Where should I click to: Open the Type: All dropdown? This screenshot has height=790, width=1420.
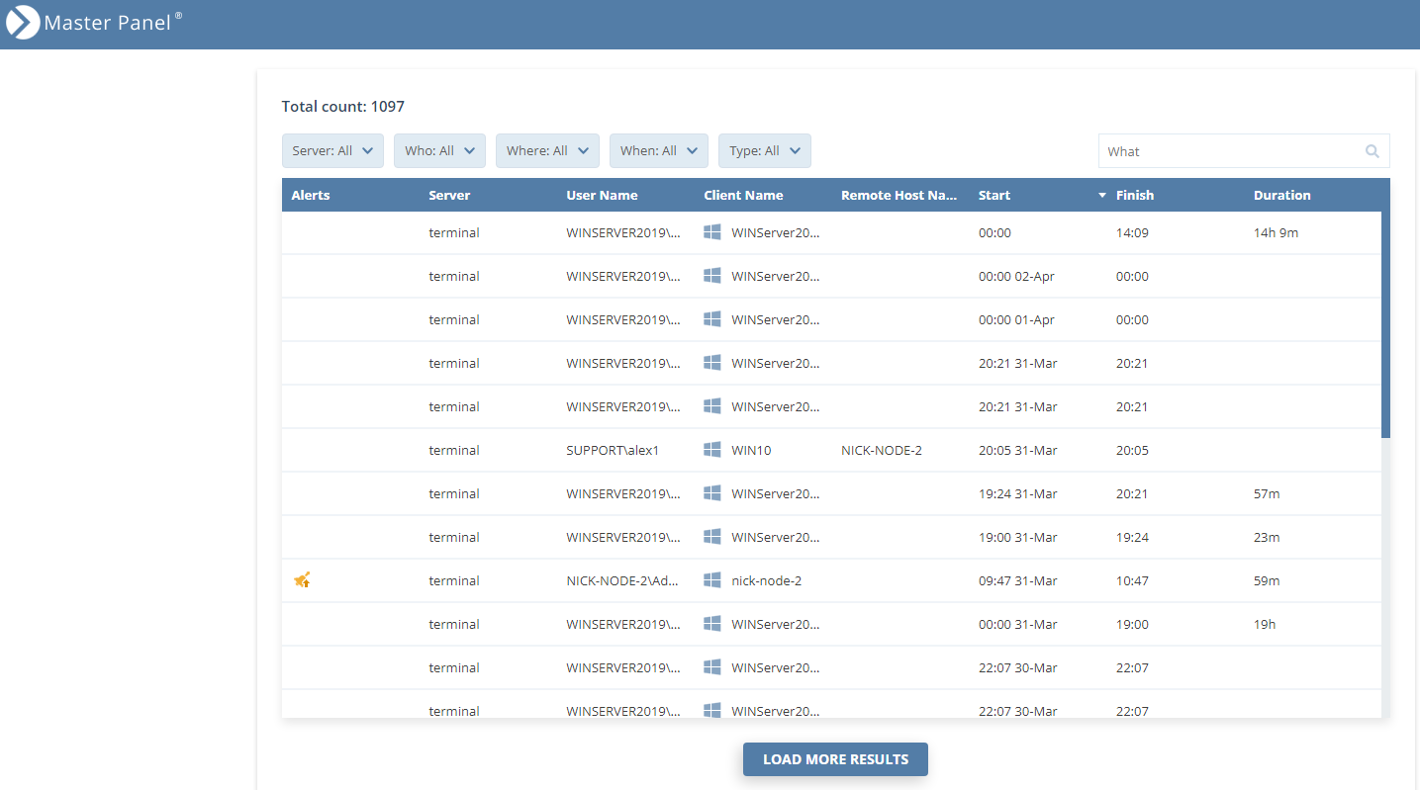pos(764,151)
